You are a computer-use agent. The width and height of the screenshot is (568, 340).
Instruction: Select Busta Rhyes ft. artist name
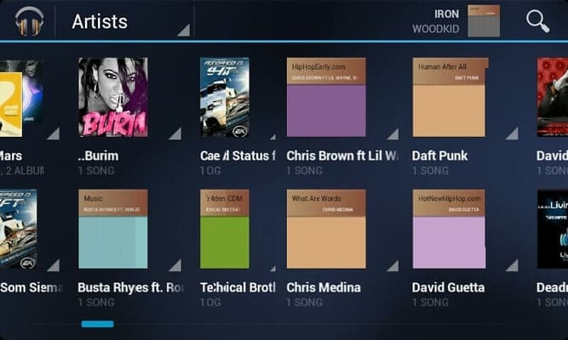tap(130, 287)
